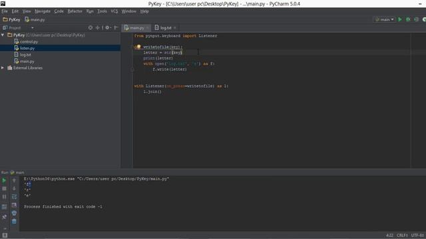Open the main run configuration dropdown

pyautogui.click(x=384, y=19)
